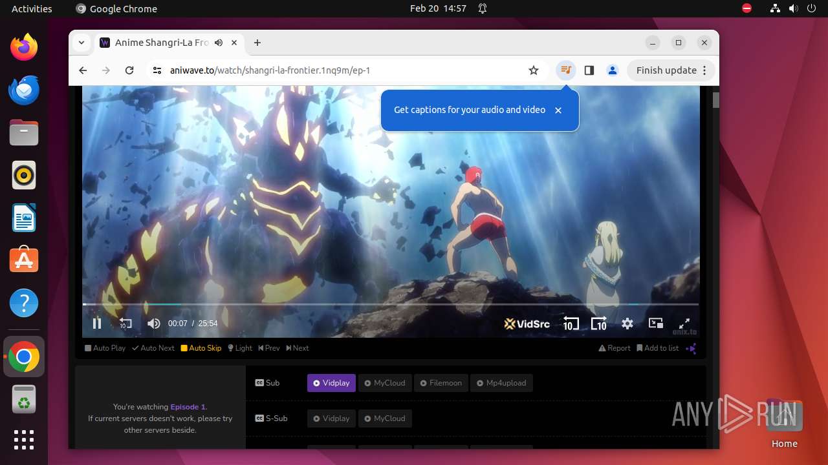
Task: Open network status indicator
Action: [775, 8]
